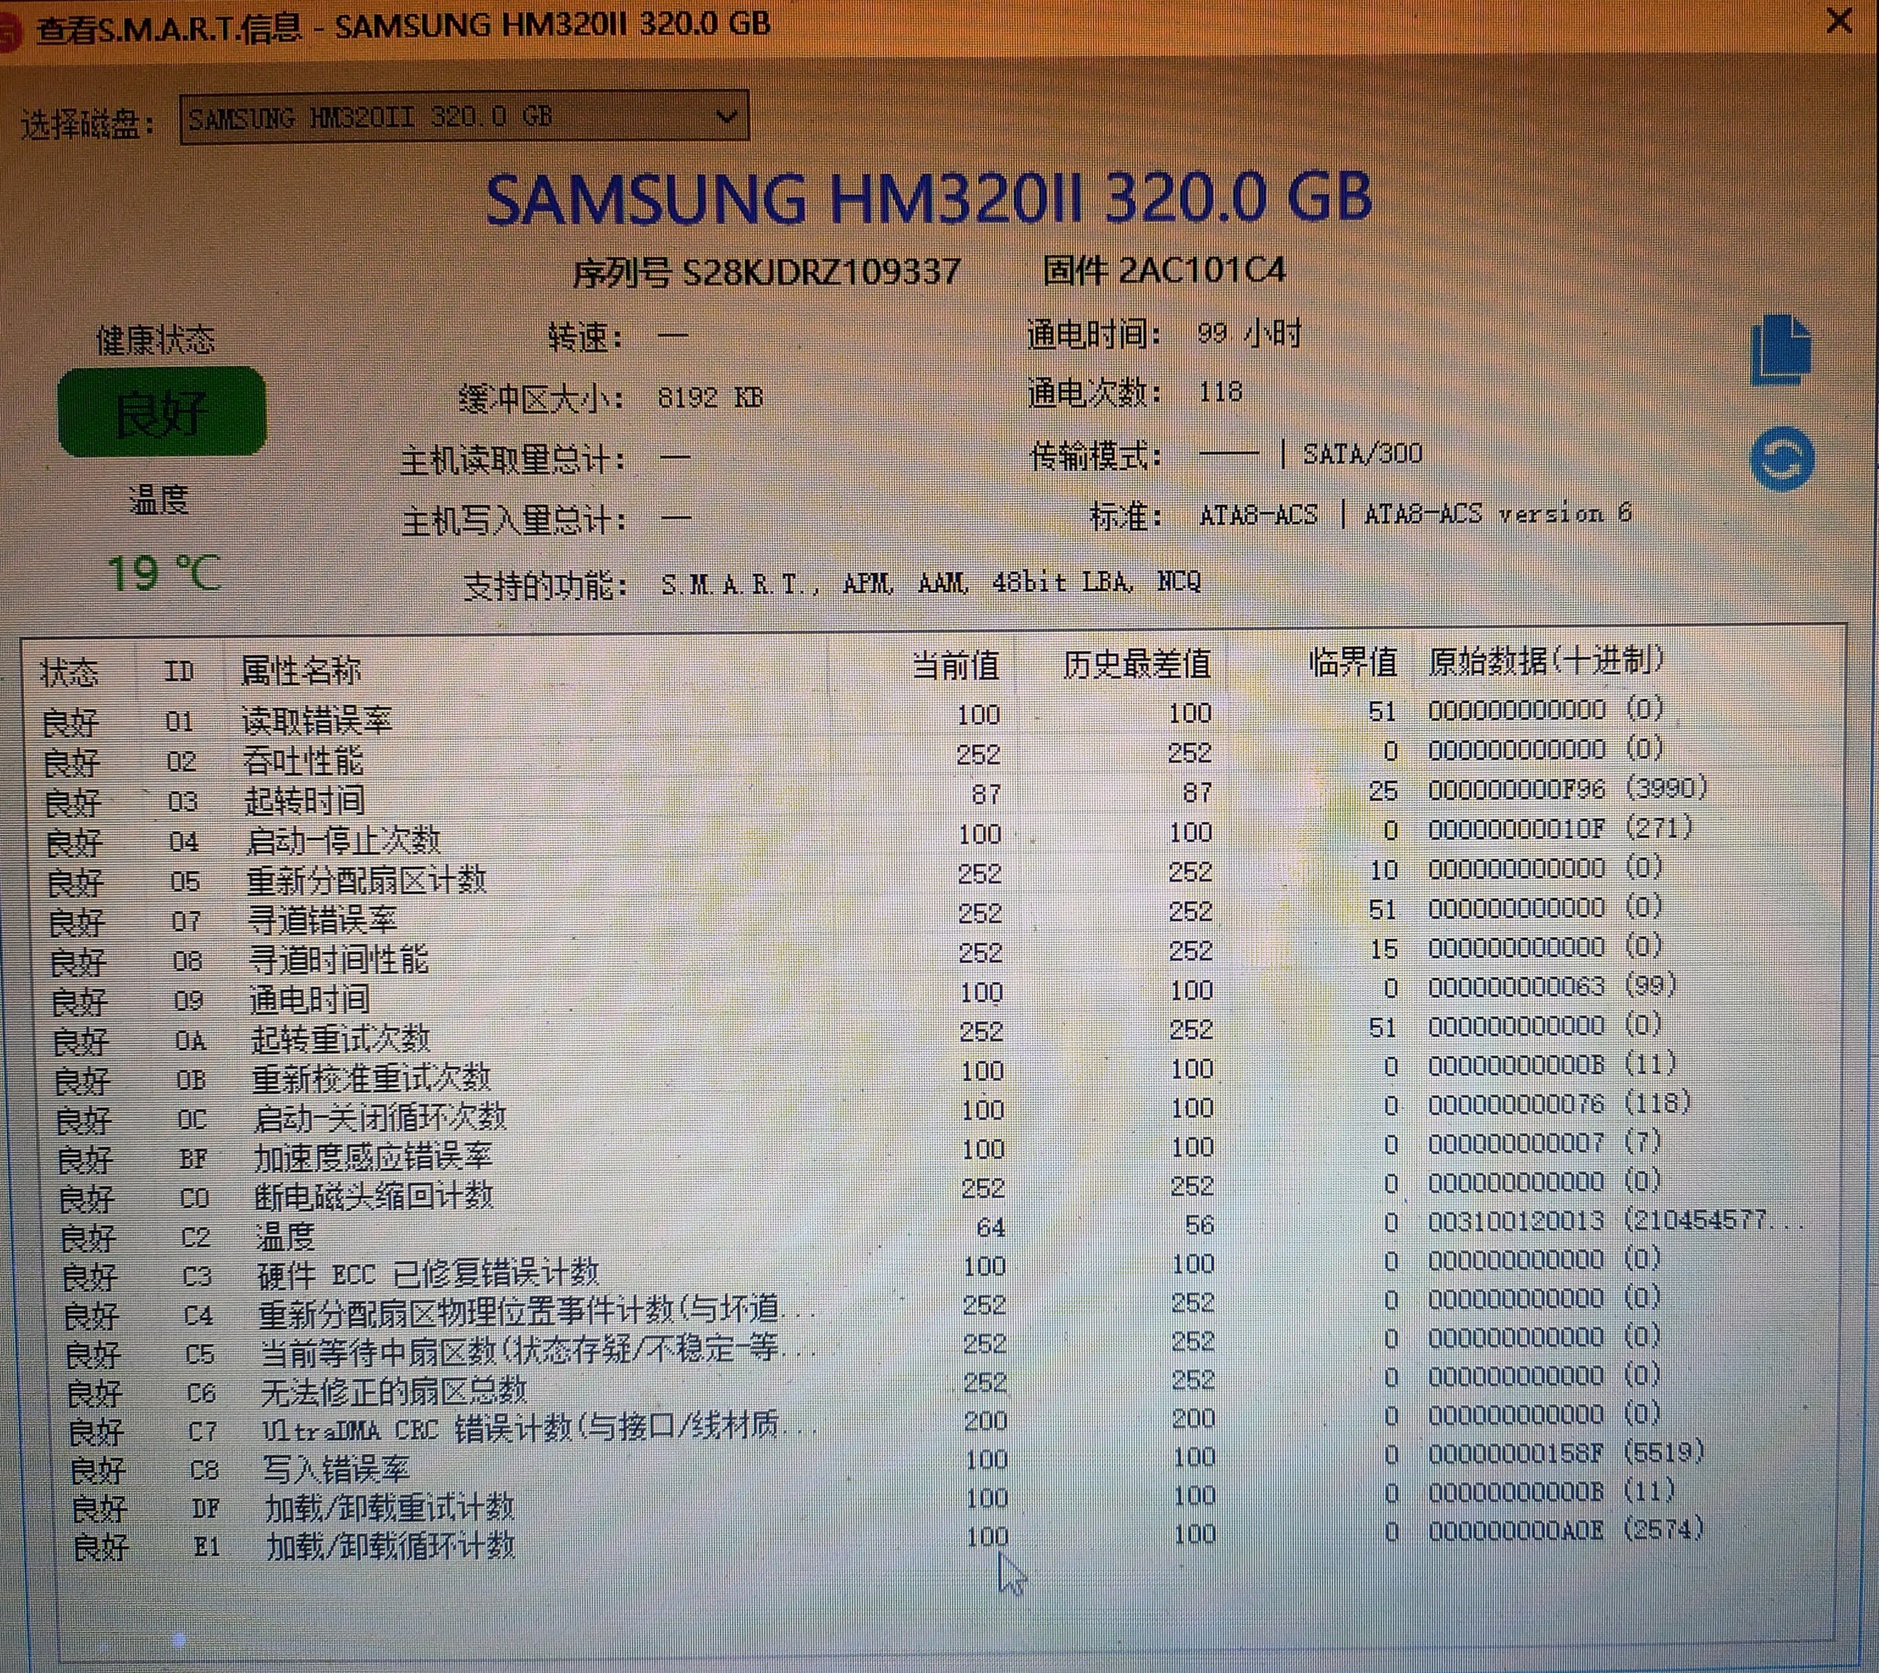The image size is (1879, 1673).
Task: Click the ID column header
Action: (x=179, y=672)
